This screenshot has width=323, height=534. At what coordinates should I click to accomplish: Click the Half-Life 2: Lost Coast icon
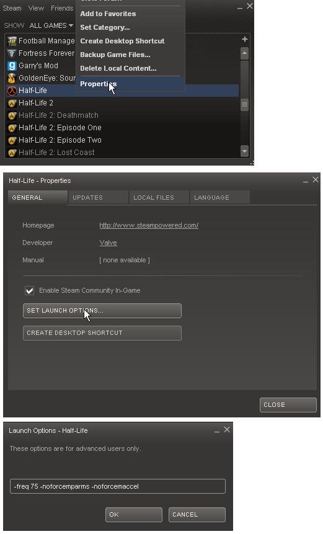(12, 153)
